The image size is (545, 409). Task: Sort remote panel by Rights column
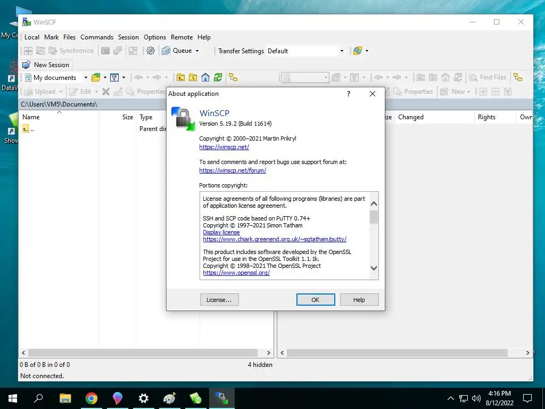click(495, 117)
